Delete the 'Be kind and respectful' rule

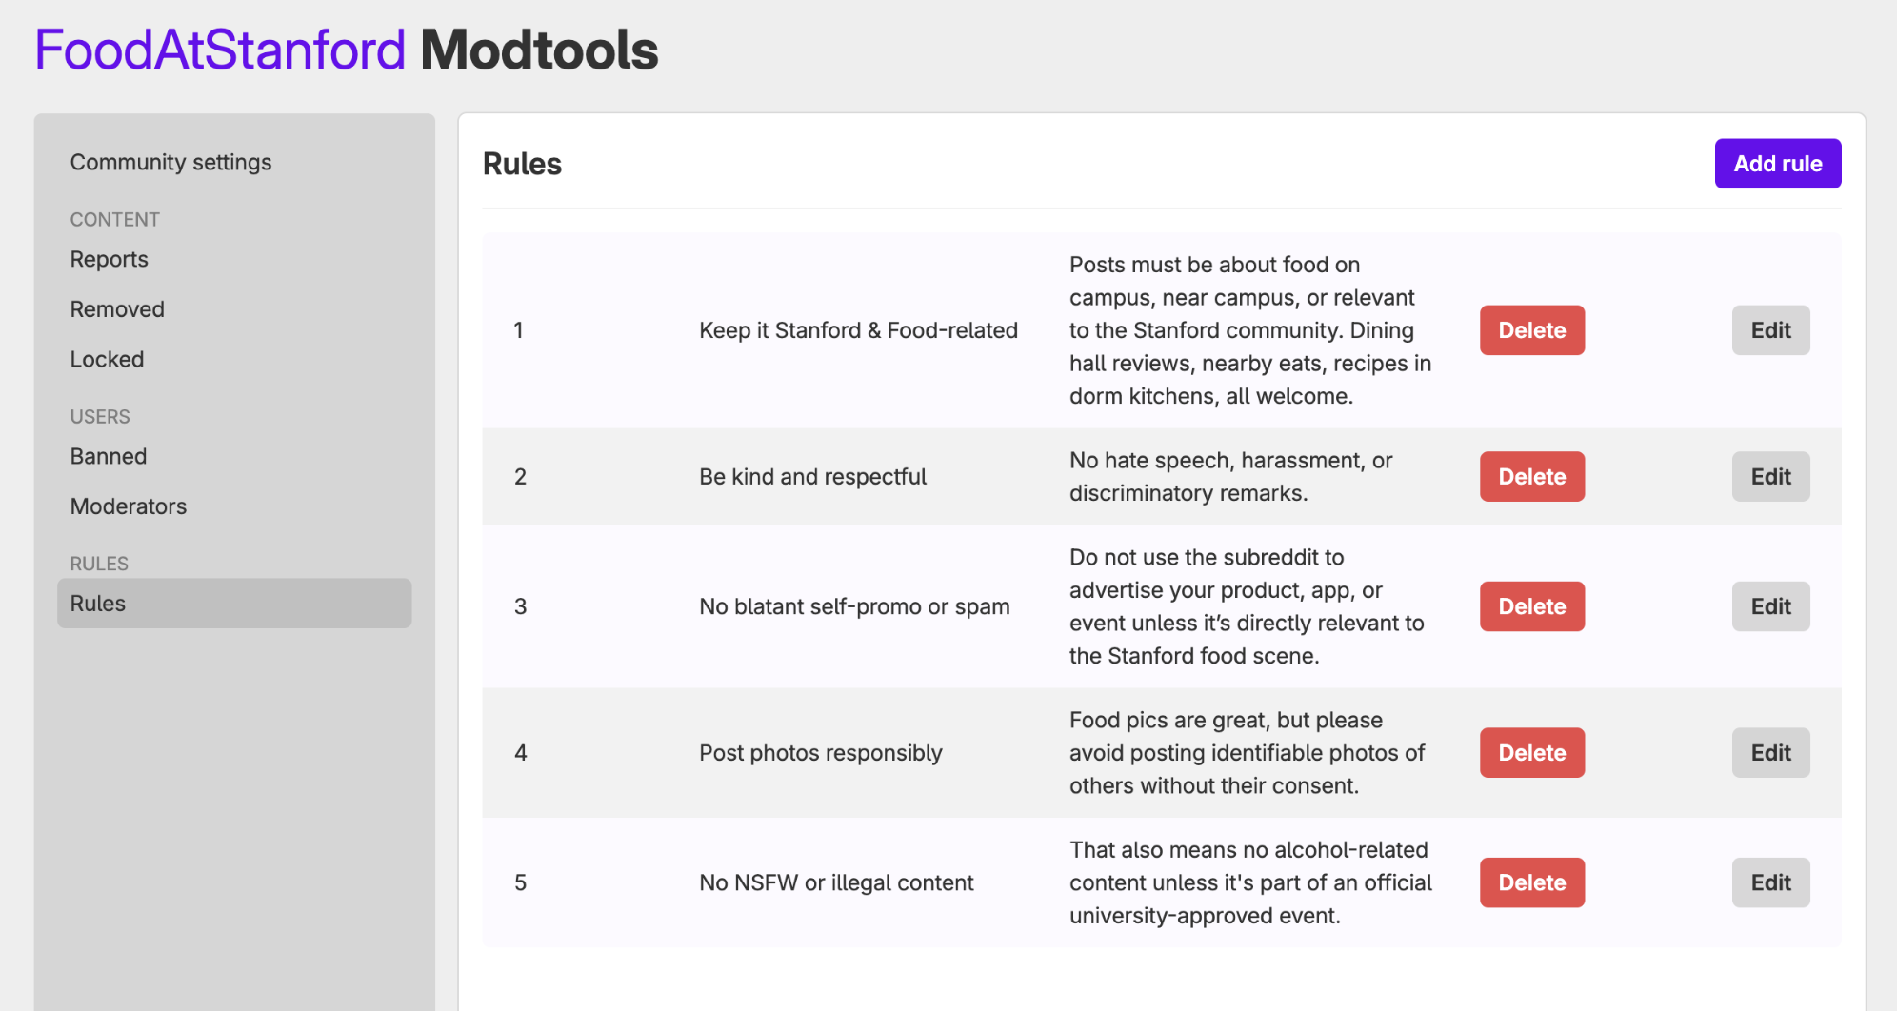[1531, 476]
